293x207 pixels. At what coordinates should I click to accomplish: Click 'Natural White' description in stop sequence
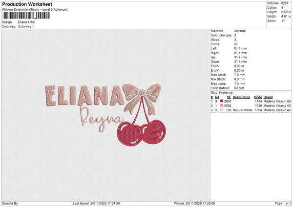click(243, 110)
